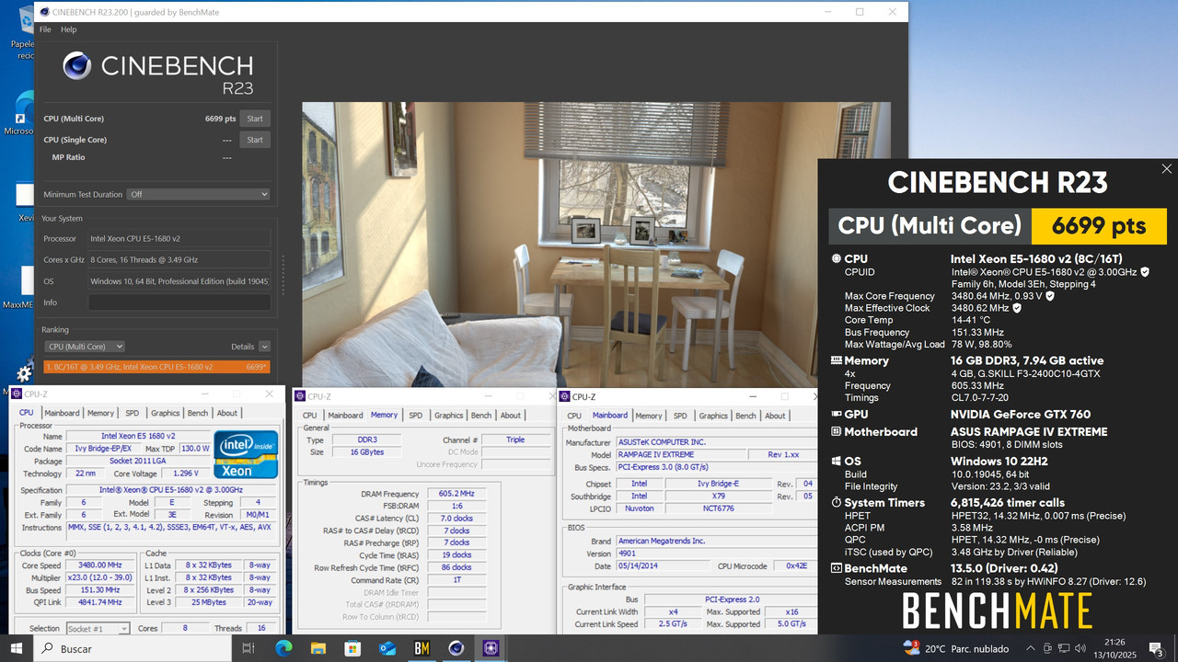The height and width of the screenshot is (662, 1178).
Task: Start the CPU Single Core benchmark
Action: point(255,140)
